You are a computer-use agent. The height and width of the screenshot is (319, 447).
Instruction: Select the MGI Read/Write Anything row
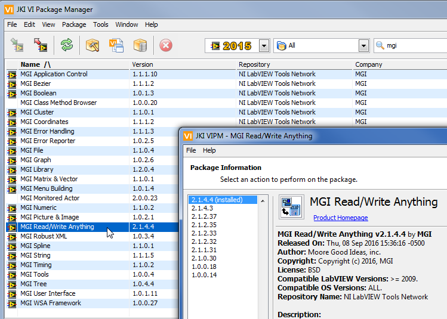coord(93,227)
